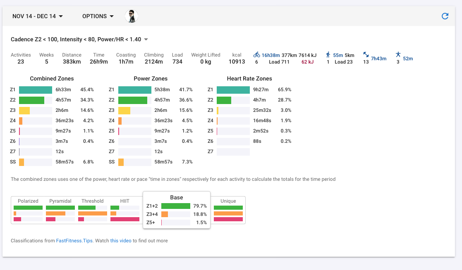462x270 pixels.
Task: Click the 55m running time link
Action: [338, 55]
